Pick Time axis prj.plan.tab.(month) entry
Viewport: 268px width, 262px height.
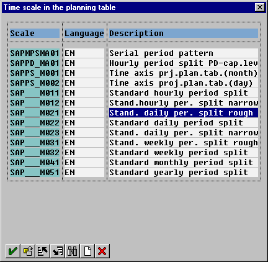coord(184,73)
